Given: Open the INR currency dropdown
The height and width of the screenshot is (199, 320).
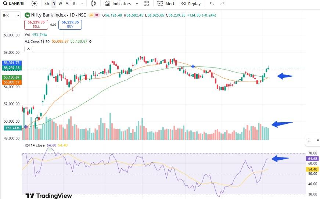Looking at the screenshot, I should [x=11, y=15].
